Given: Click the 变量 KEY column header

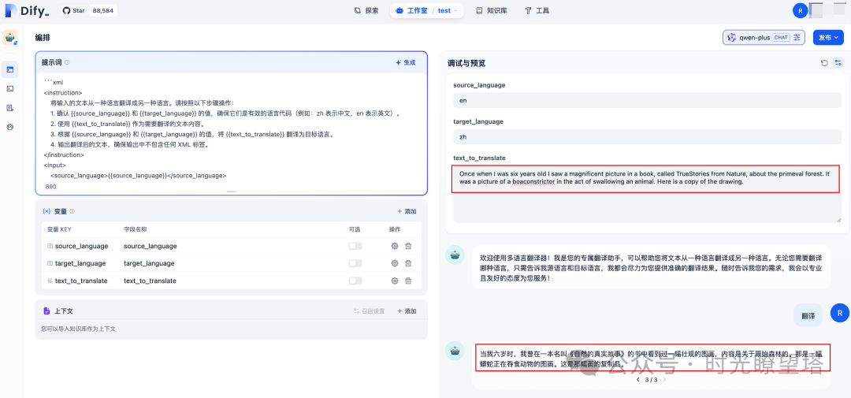Looking at the screenshot, I should (x=59, y=229).
